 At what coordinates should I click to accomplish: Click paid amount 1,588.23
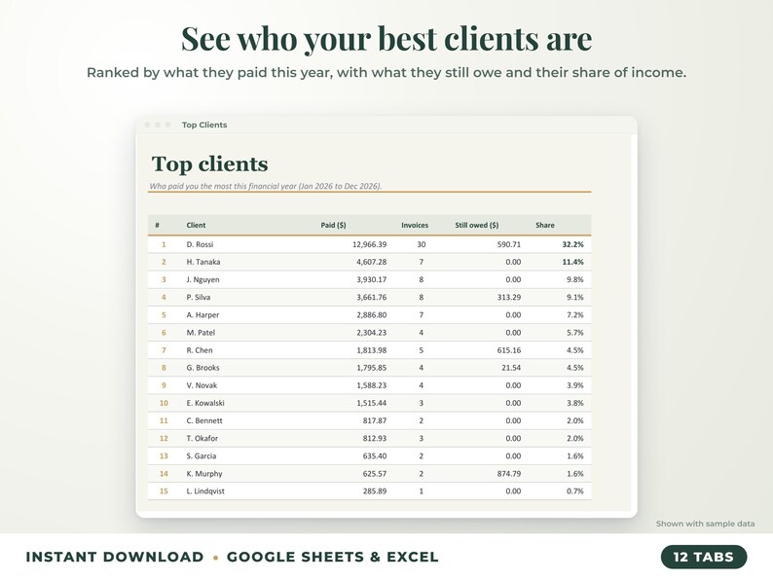pos(371,385)
